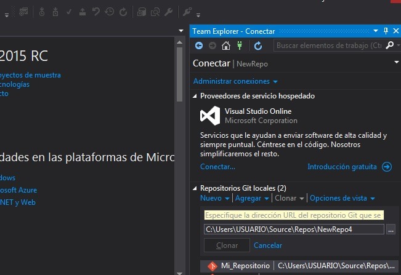Pin the Team Explorer panel
The height and width of the screenshot is (275, 401).
click(x=386, y=31)
